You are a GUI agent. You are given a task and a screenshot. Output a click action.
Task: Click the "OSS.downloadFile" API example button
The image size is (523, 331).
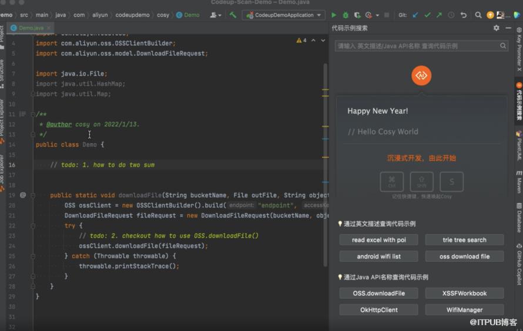click(x=378, y=293)
